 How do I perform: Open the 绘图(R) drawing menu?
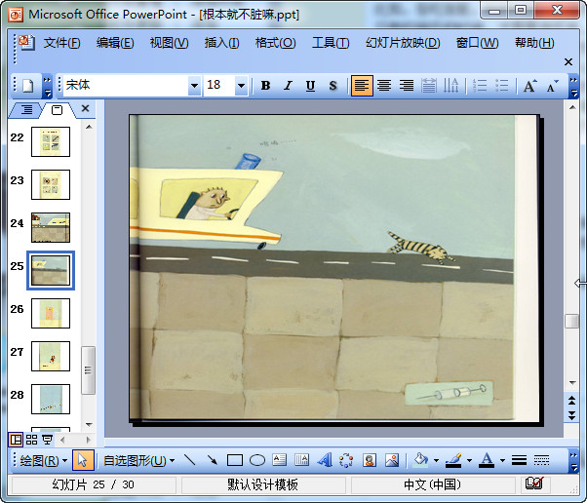pos(44,460)
